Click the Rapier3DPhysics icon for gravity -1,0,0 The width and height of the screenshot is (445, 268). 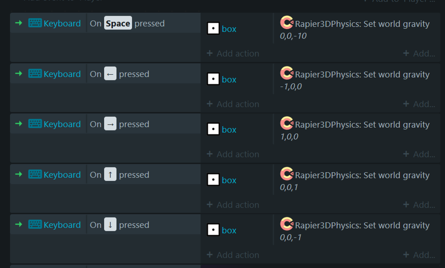click(x=286, y=73)
